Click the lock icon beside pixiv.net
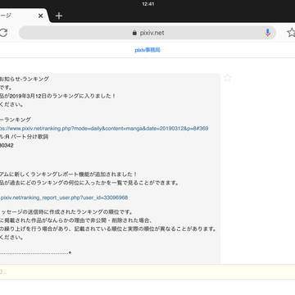 tap(134, 33)
